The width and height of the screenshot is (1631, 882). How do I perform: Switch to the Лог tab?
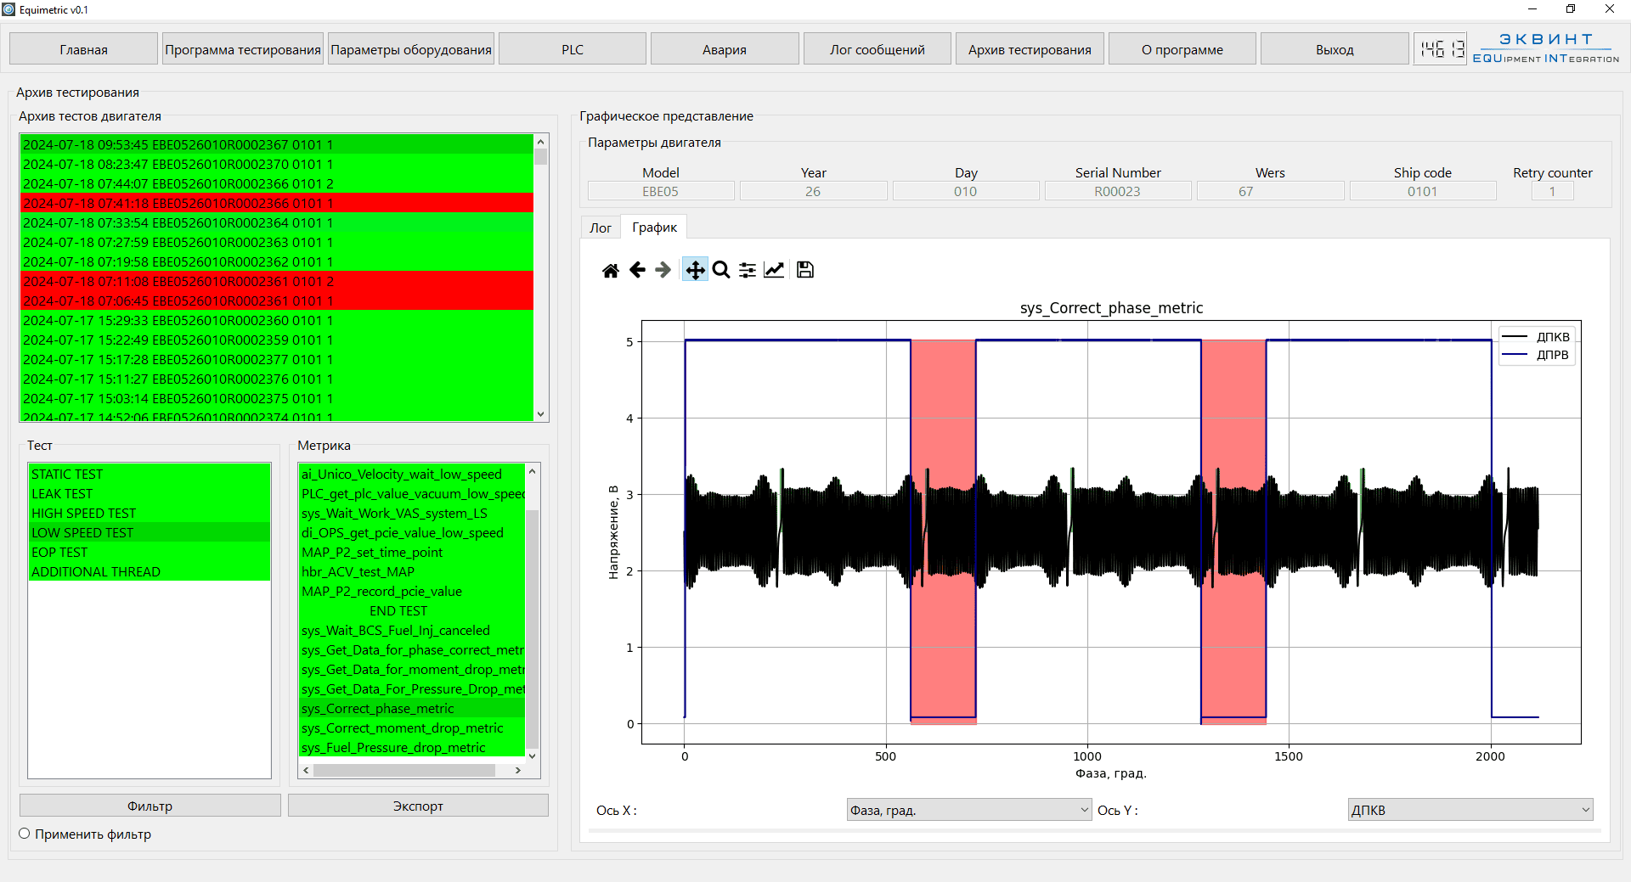(x=601, y=228)
